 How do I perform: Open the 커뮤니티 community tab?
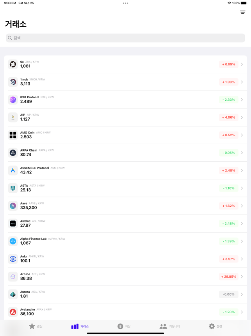170,326
